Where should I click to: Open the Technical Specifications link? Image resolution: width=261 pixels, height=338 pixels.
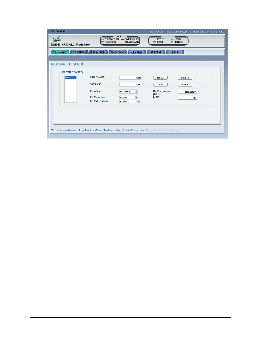pyautogui.click(x=64, y=131)
